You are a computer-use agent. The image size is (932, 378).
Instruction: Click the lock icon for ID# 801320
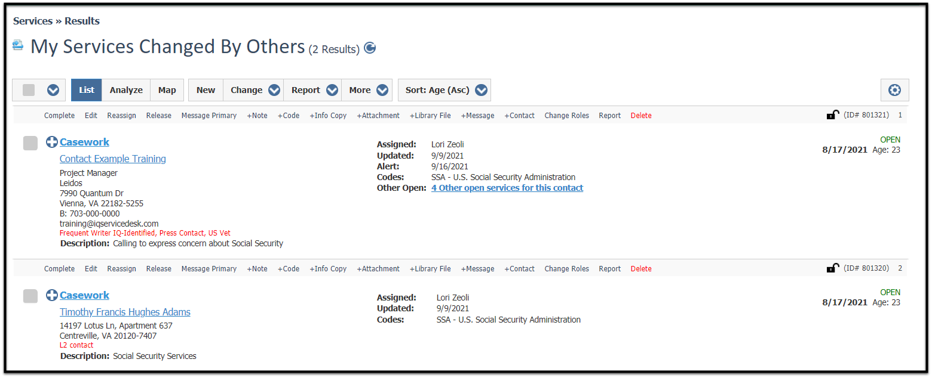[x=833, y=268]
